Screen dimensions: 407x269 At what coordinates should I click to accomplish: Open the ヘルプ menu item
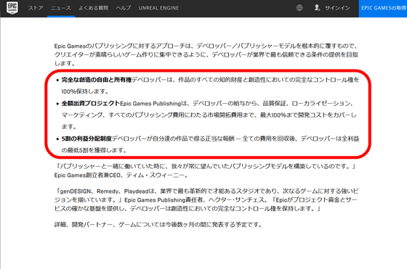(x=124, y=8)
